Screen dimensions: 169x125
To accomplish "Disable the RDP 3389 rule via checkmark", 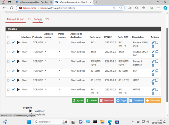I will click(x=13, y=61).
